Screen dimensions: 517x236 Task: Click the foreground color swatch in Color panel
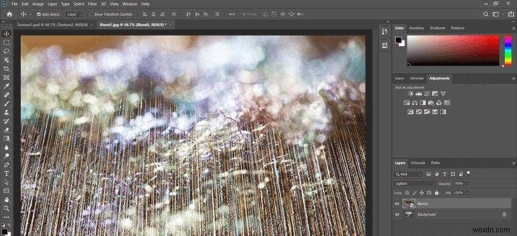(x=398, y=40)
